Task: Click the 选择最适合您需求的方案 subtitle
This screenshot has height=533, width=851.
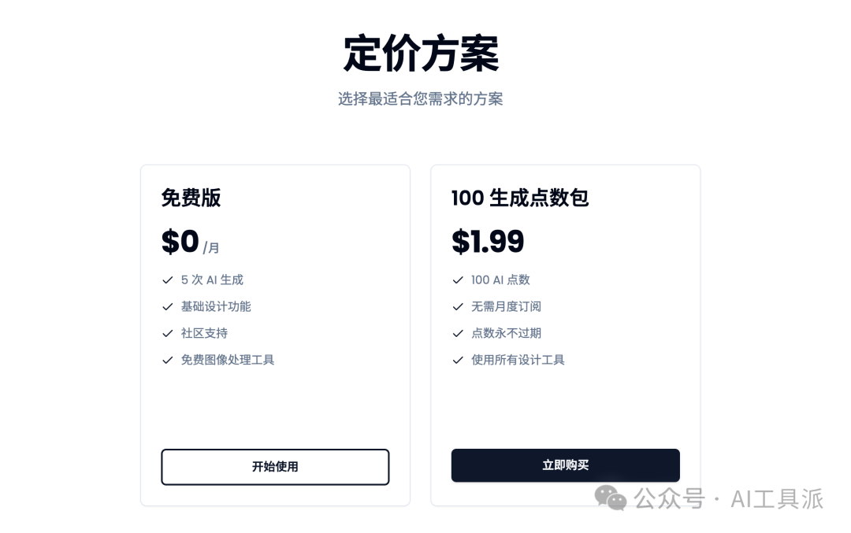Action: click(421, 98)
